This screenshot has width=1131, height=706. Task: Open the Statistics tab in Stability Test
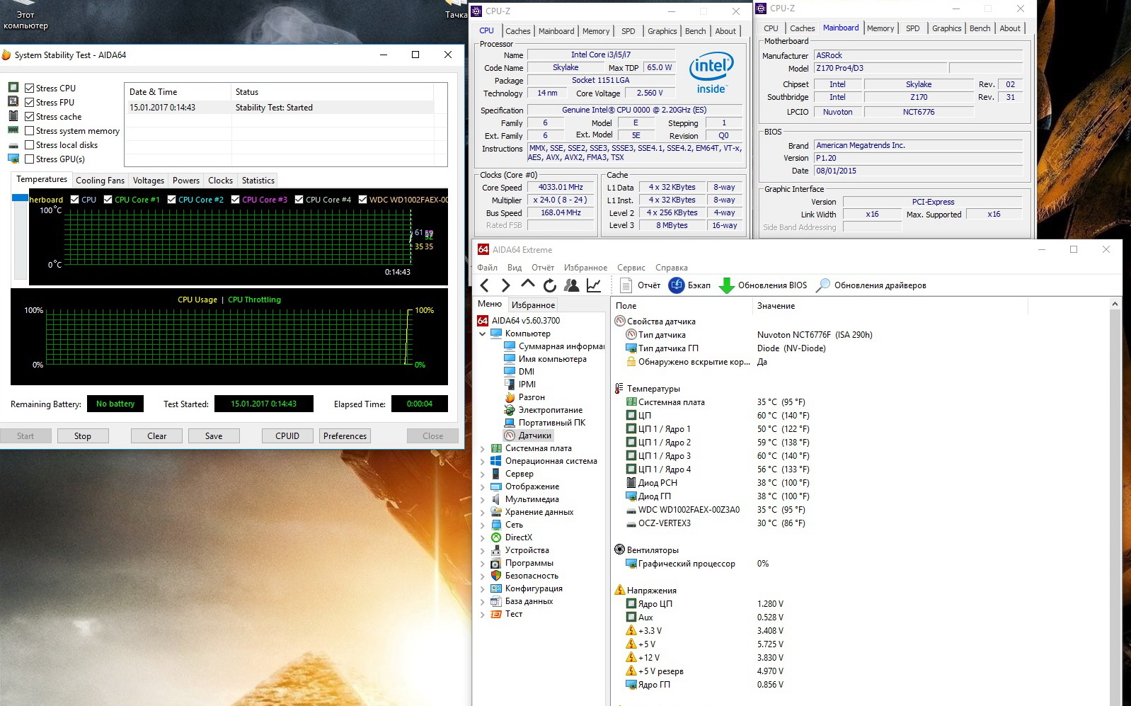coord(258,181)
